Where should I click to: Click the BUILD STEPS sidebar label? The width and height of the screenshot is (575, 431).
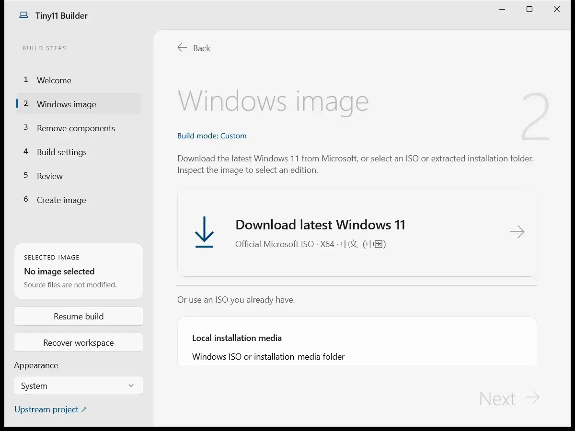click(x=45, y=48)
